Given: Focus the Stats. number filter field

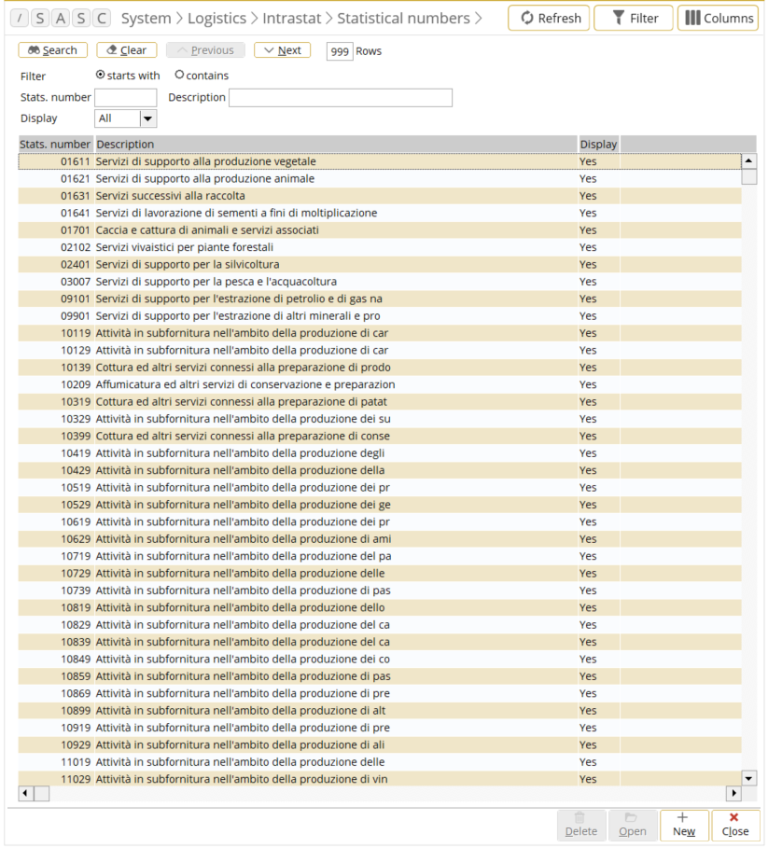Looking at the screenshot, I should pos(125,98).
